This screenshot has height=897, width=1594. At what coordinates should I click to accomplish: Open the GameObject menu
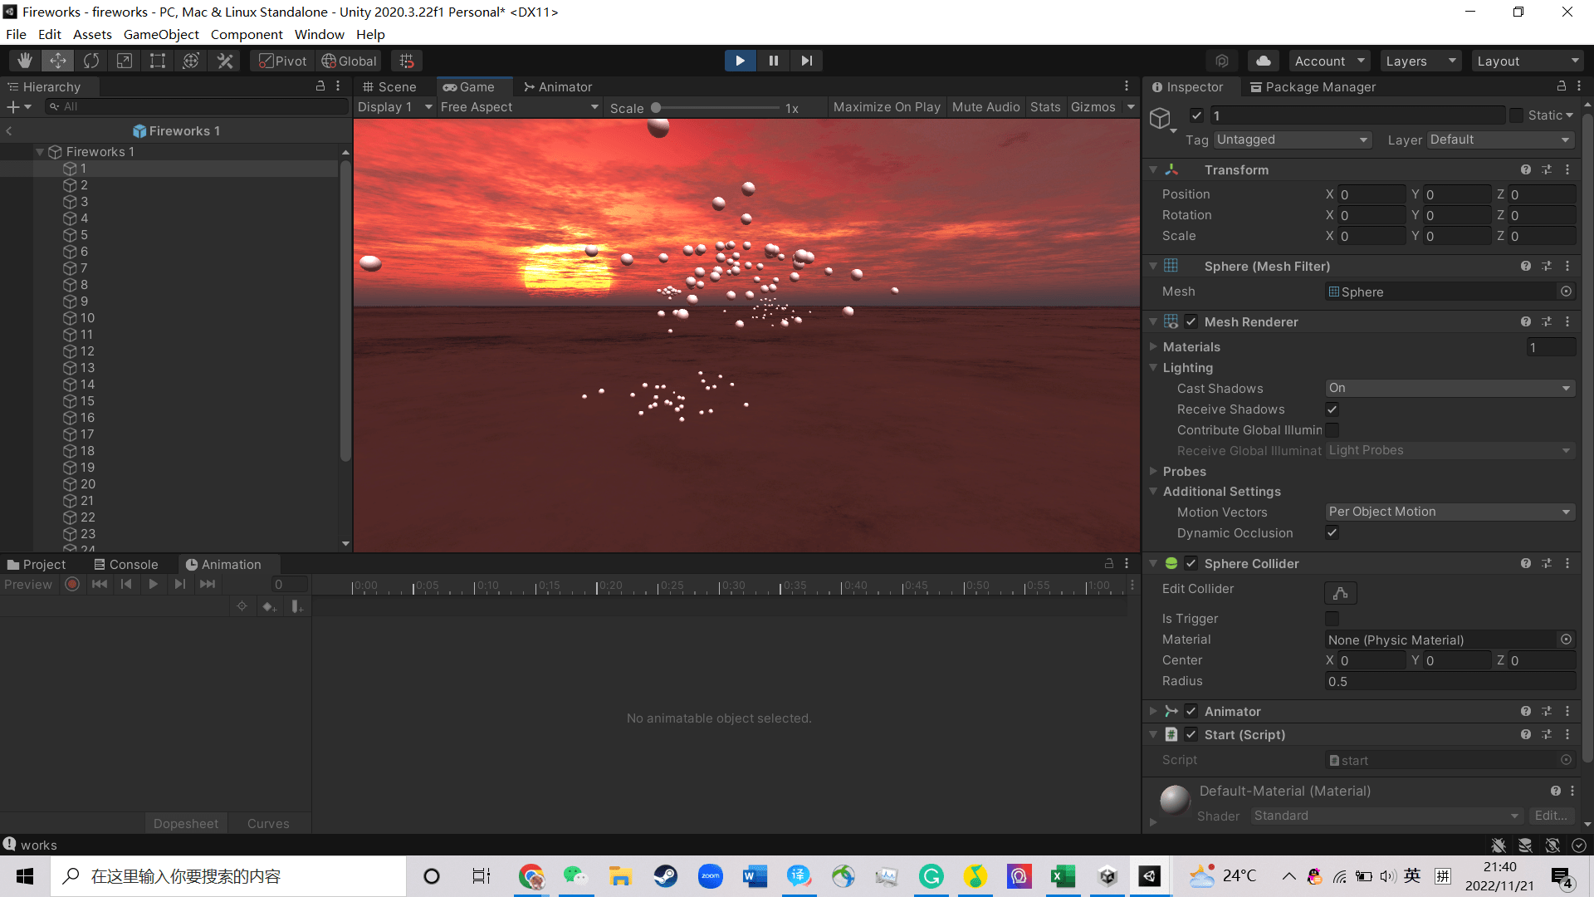point(161,34)
